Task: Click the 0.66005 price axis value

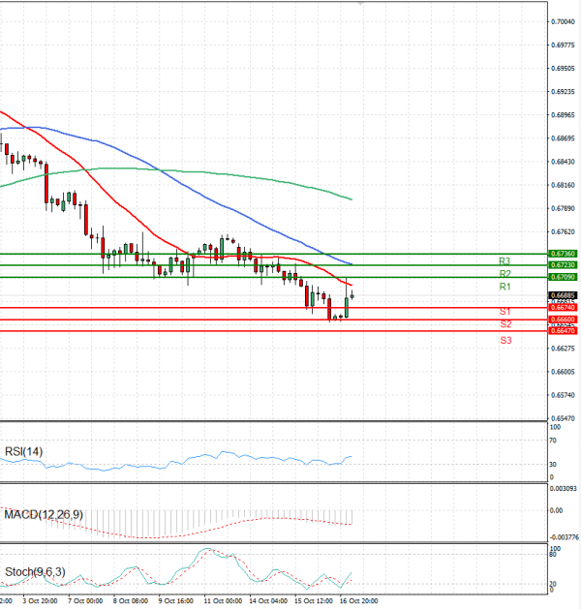Action: 563,372
